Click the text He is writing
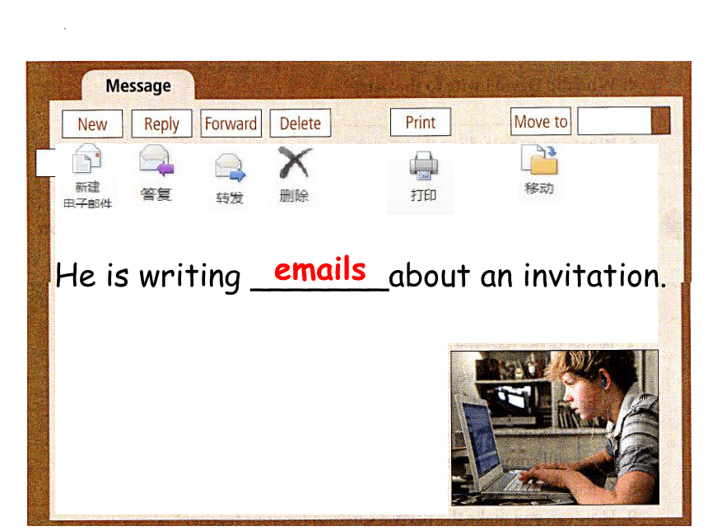 click(x=148, y=276)
